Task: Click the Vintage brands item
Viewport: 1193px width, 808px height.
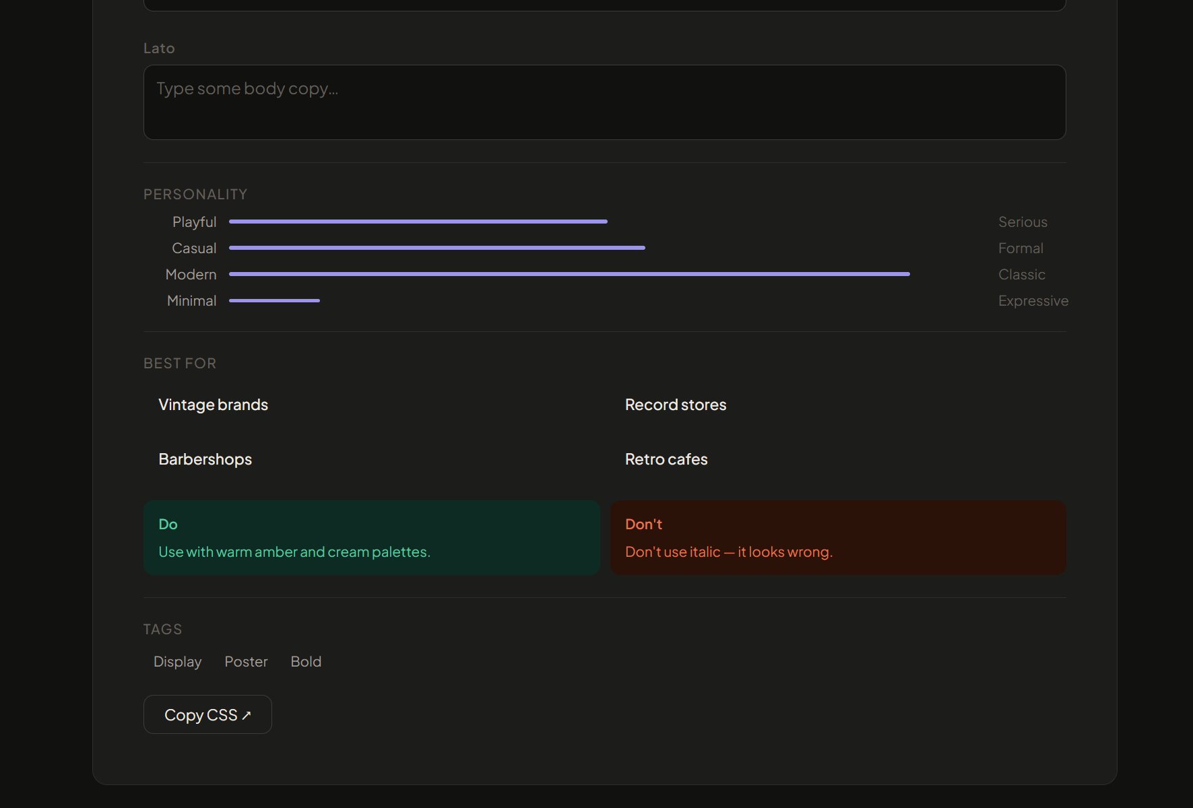Action: (x=213, y=405)
